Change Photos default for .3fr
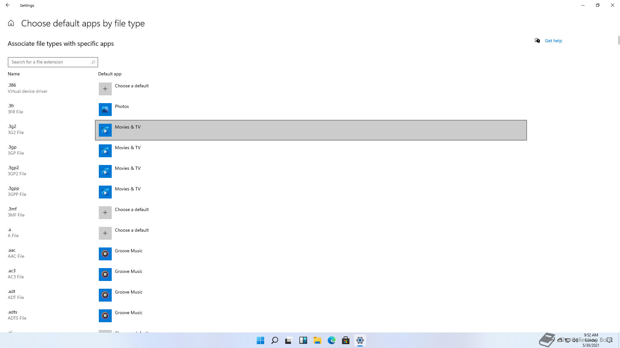Image resolution: width=620 pixels, height=348 pixels. (122, 106)
